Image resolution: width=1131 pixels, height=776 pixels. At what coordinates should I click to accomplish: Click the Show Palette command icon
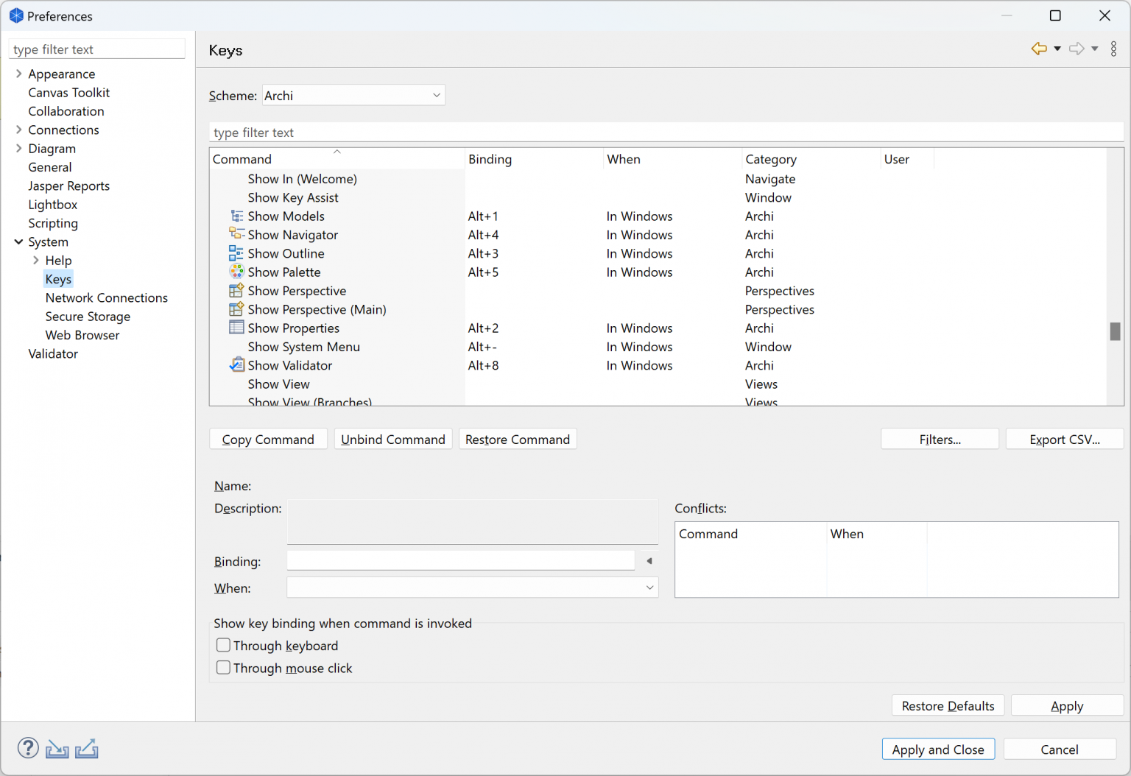236,271
